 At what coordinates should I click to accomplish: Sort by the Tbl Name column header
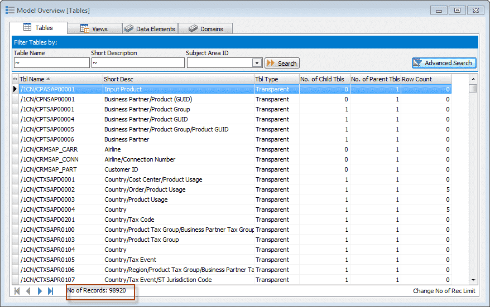click(61, 79)
